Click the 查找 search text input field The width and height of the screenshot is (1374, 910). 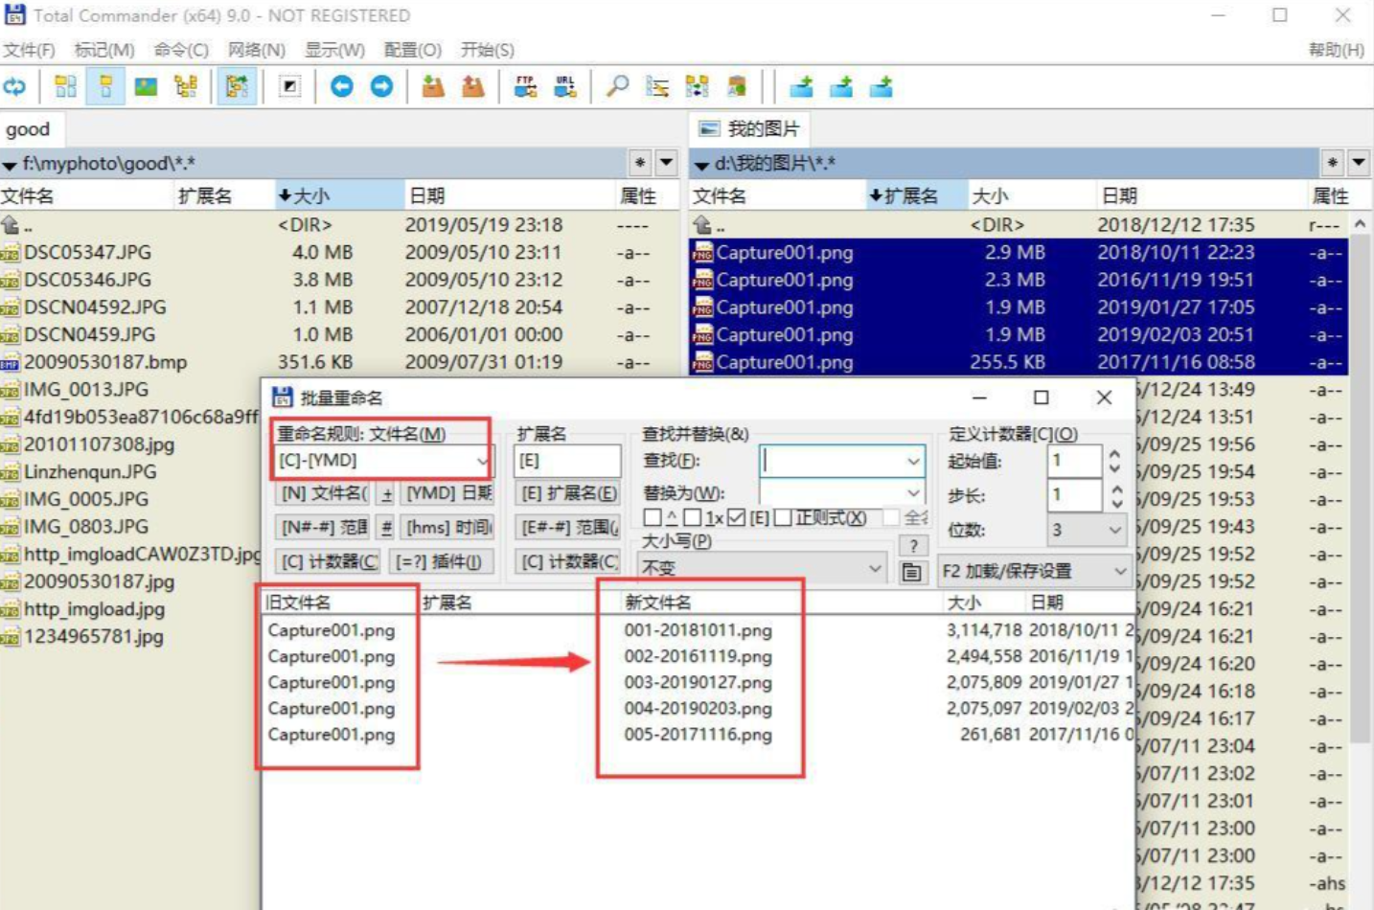(833, 462)
